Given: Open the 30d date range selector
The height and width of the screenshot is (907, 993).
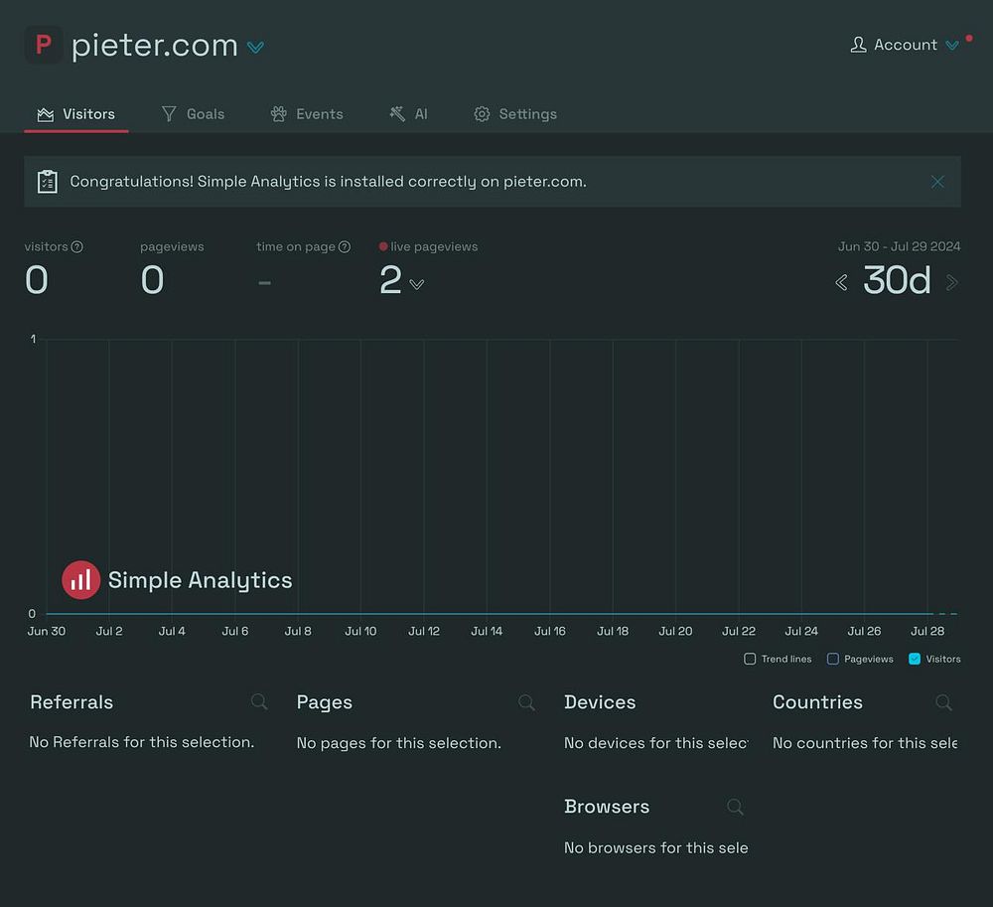Looking at the screenshot, I should coord(897,280).
